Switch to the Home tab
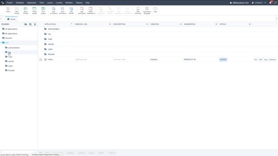 (x=11, y=19)
